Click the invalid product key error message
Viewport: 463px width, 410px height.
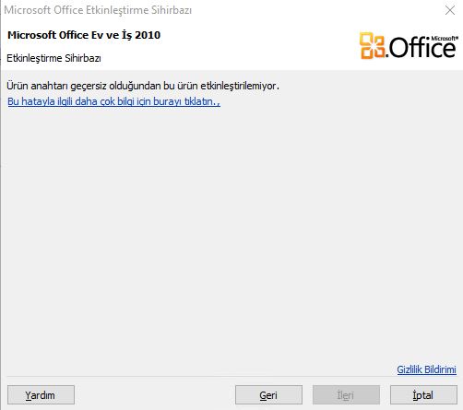click(143, 86)
